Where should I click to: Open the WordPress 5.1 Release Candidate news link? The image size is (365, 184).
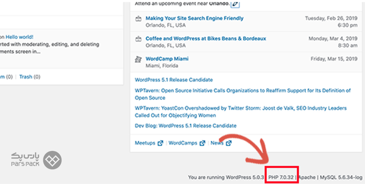174,80
